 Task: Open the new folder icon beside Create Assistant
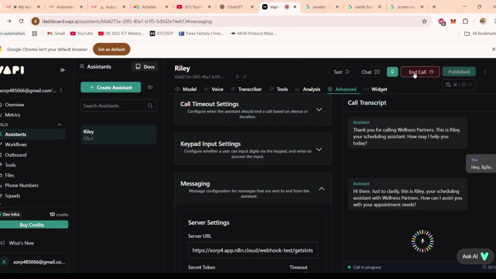tap(150, 87)
